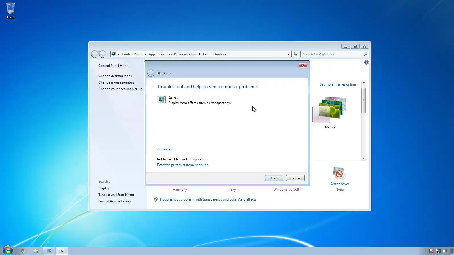Open the Control Panel breadcrumb
454x255 pixels.
point(132,54)
